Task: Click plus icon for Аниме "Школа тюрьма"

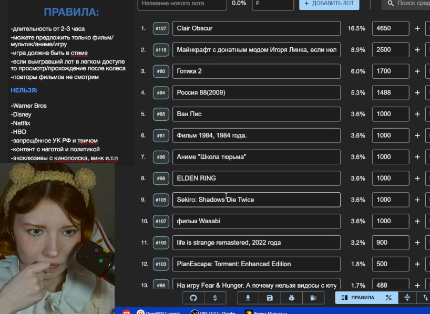Action: pos(417,157)
